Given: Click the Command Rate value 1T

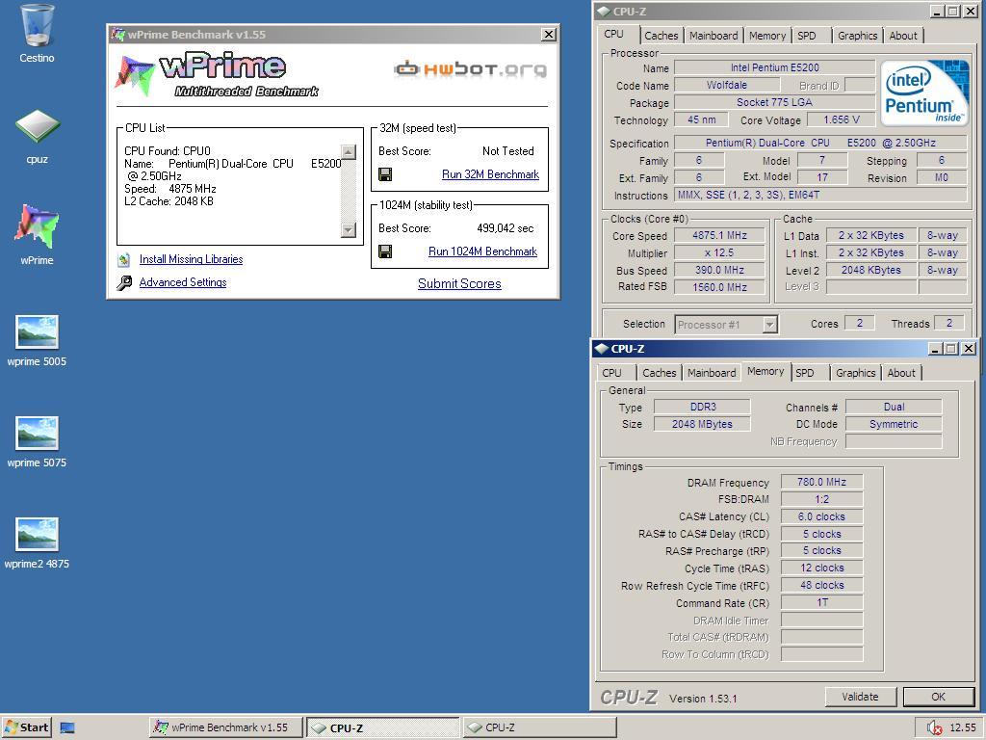Looking at the screenshot, I should coord(822,603).
